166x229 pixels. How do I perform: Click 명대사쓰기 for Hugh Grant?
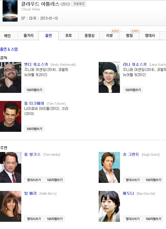tap(133, 180)
